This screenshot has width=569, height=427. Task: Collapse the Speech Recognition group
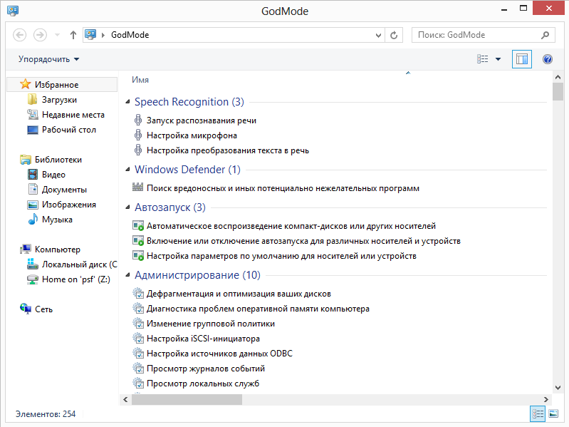coord(128,102)
